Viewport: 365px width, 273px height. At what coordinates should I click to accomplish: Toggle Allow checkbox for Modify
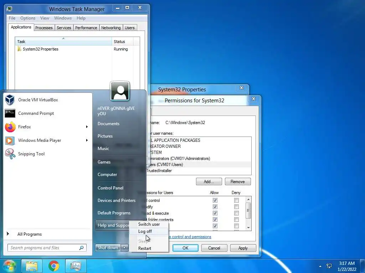point(215,207)
